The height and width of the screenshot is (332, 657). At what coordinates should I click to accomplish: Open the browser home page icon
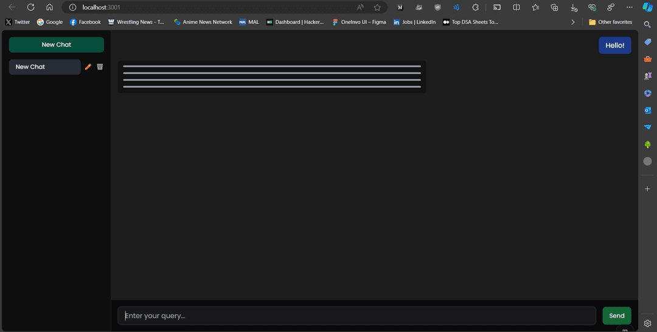49,7
